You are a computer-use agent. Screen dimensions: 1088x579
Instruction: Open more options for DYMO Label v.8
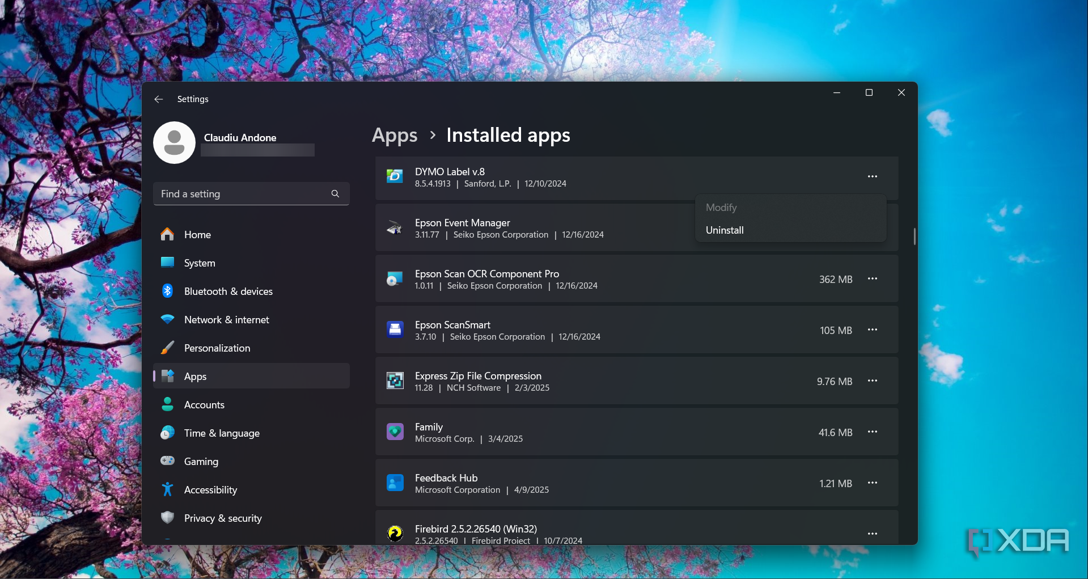pyautogui.click(x=872, y=176)
